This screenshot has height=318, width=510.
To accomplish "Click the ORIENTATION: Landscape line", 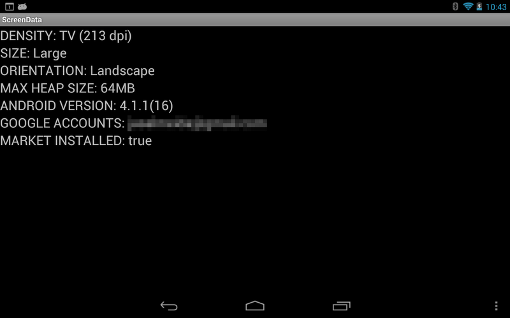I will pyautogui.click(x=77, y=71).
